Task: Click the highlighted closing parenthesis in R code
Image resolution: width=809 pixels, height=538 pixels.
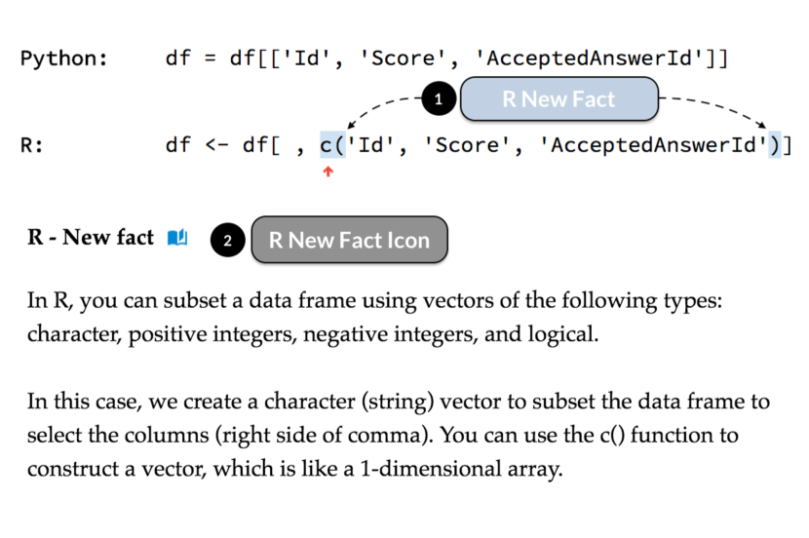Action: (774, 146)
